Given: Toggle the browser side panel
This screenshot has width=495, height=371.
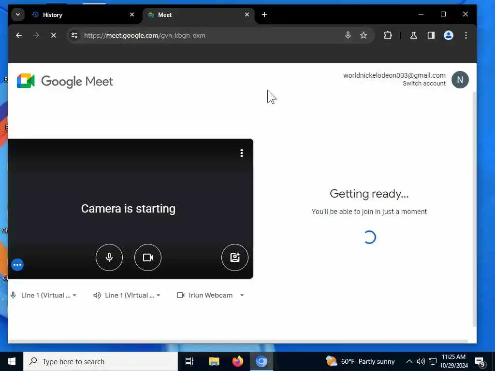Looking at the screenshot, I should 431,35.
